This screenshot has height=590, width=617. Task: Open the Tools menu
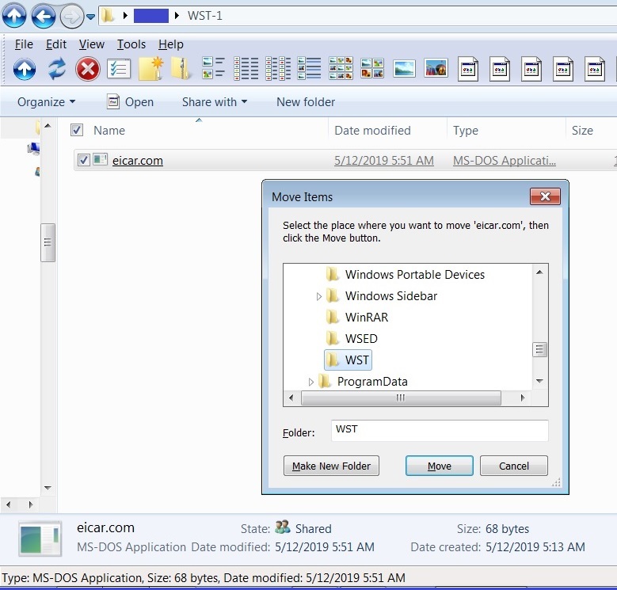(131, 44)
